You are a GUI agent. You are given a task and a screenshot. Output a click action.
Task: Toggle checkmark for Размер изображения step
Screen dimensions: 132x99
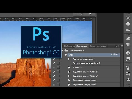[54, 59]
